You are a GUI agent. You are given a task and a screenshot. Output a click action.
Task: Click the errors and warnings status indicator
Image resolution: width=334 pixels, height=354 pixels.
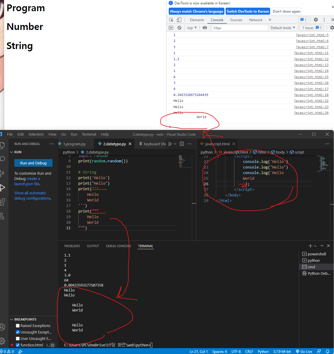pos(7,351)
